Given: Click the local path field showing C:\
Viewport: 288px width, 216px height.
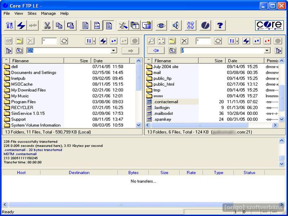Looking at the screenshot, I should click(x=69, y=50).
